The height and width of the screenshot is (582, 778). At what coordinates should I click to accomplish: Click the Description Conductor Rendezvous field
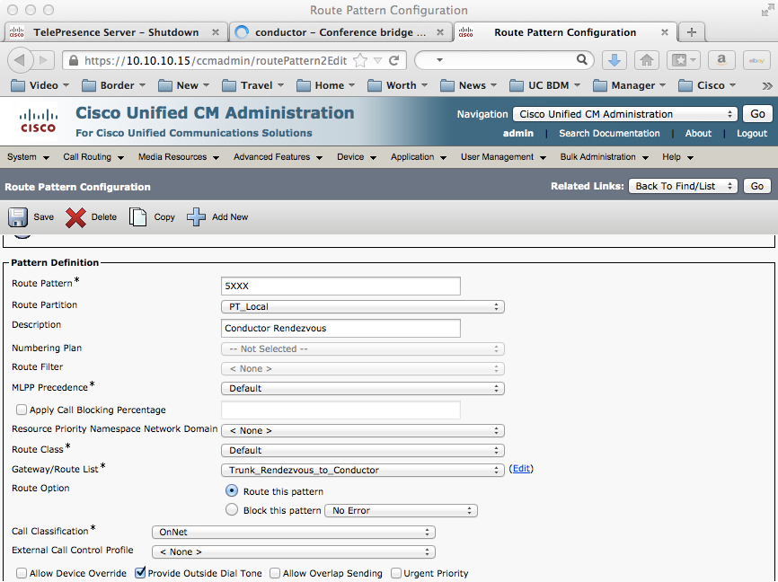[x=340, y=328]
